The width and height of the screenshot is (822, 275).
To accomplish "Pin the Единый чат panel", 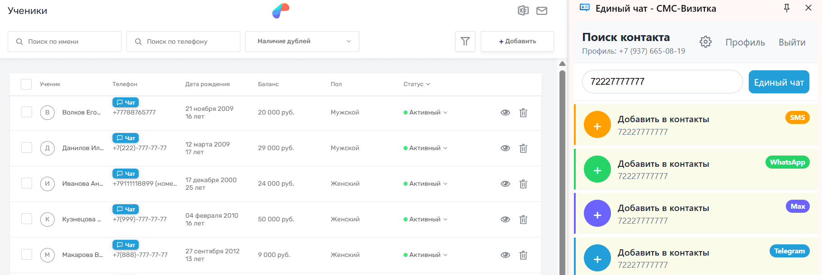I will click(x=787, y=8).
